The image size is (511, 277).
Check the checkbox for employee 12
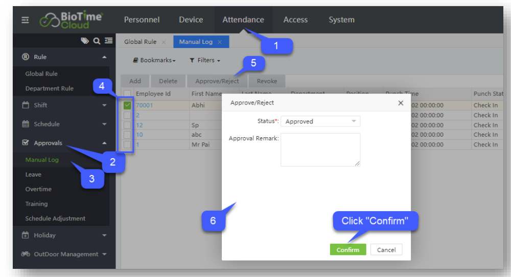(x=127, y=125)
